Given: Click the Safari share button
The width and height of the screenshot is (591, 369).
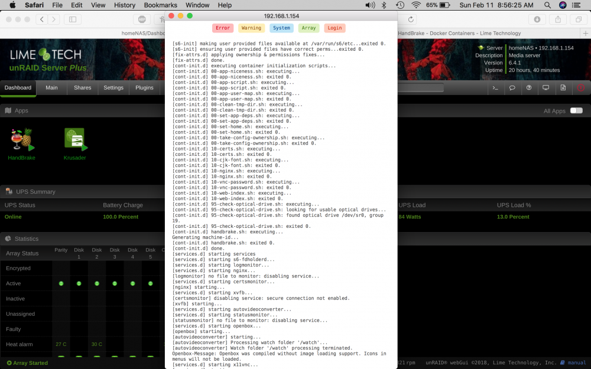Looking at the screenshot, I should click(558, 19).
